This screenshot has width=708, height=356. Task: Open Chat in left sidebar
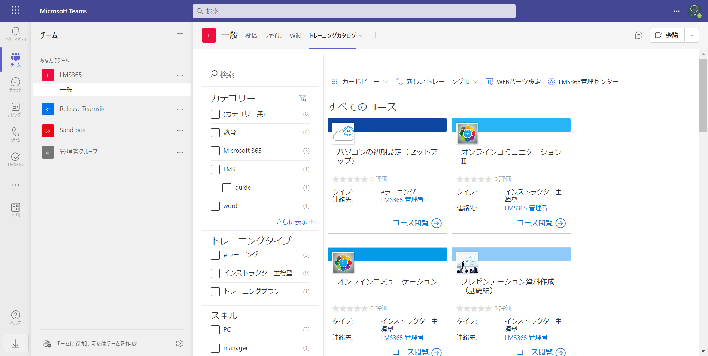16,85
